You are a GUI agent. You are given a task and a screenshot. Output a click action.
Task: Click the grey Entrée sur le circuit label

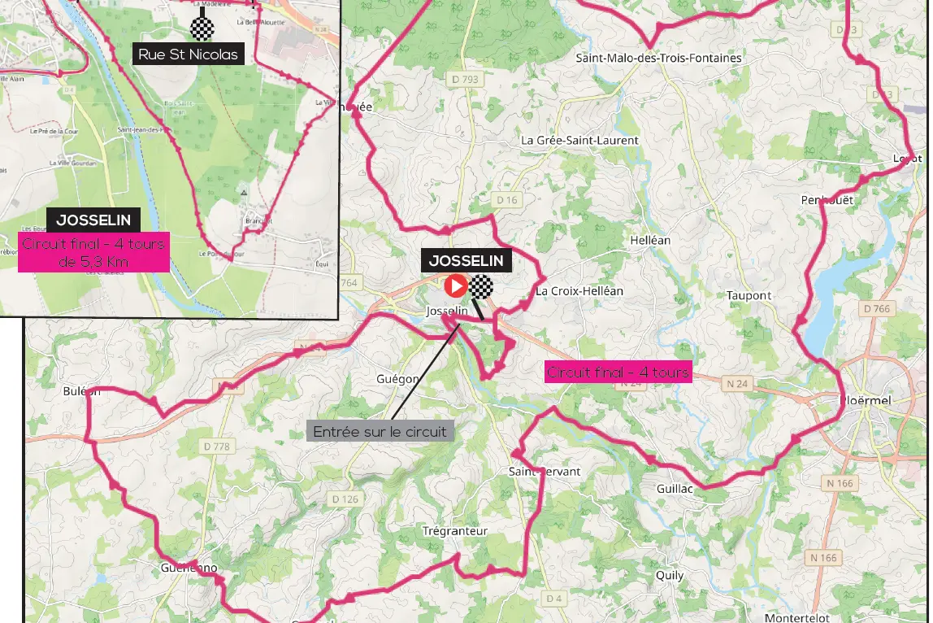(x=380, y=431)
